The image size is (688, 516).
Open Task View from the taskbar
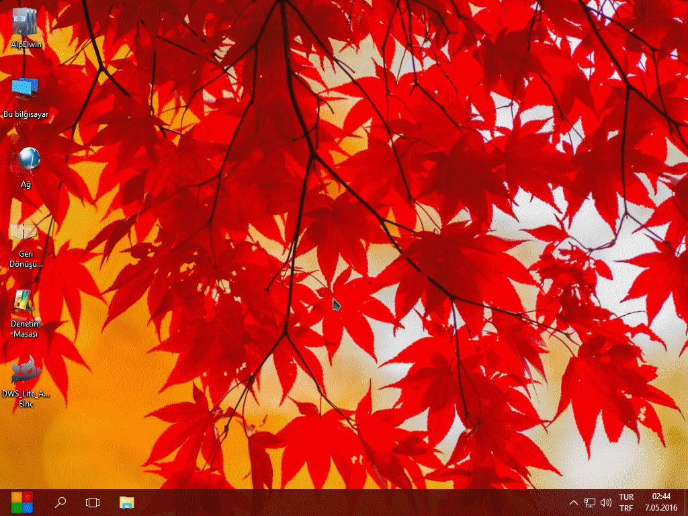tap(93, 502)
